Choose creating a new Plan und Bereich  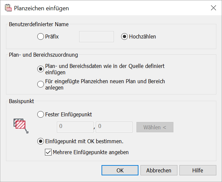coord(41,84)
